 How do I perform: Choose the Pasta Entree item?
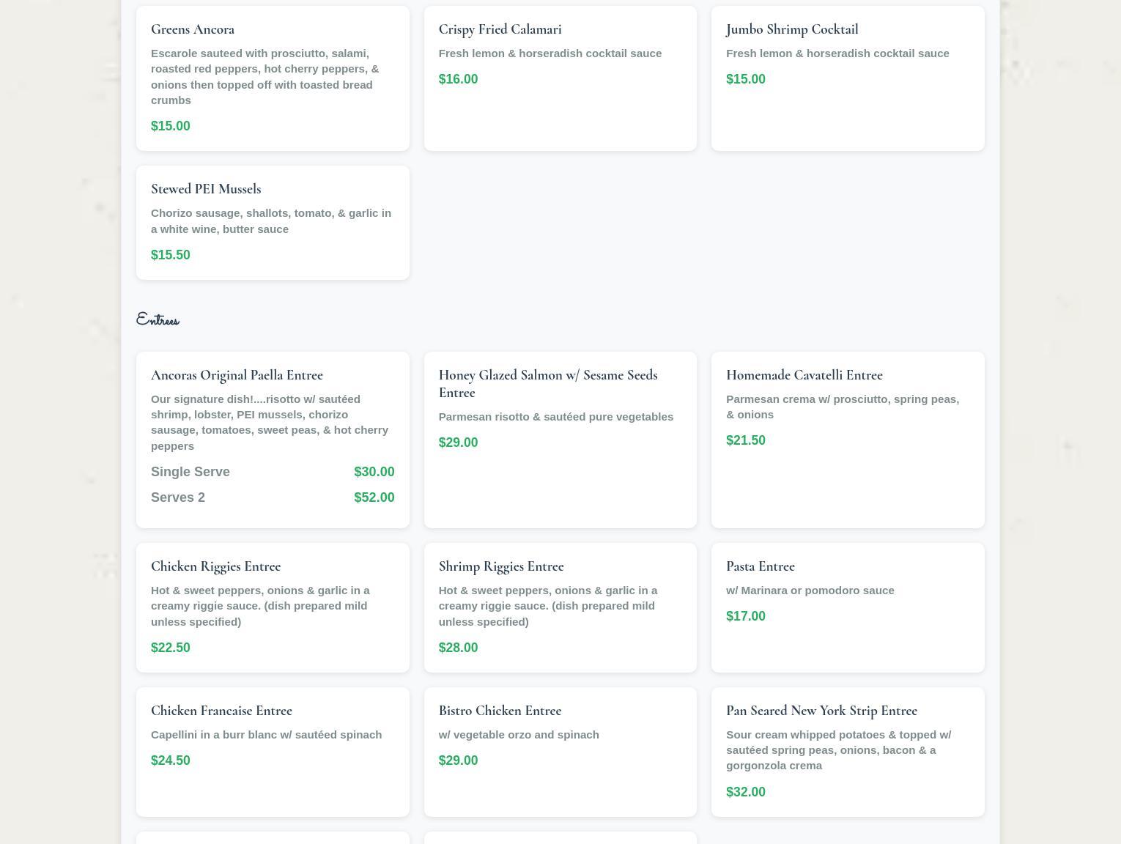pos(760,566)
